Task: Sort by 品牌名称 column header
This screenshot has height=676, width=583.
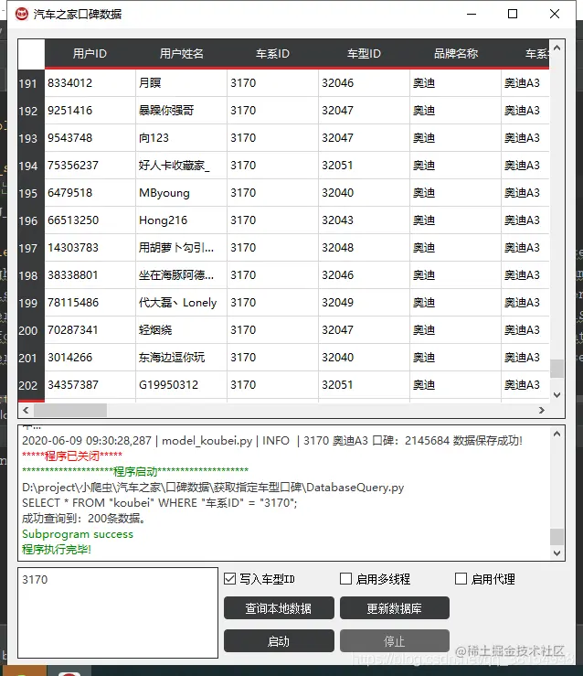Action: [x=456, y=53]
